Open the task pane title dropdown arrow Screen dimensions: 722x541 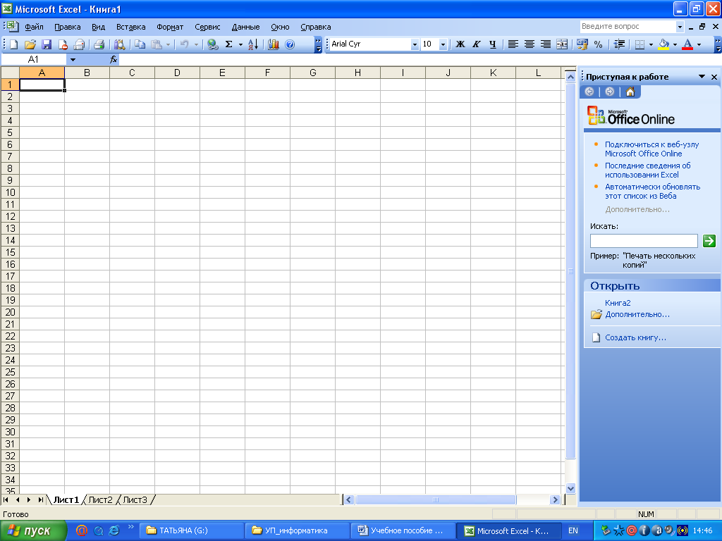click(702, 77)
